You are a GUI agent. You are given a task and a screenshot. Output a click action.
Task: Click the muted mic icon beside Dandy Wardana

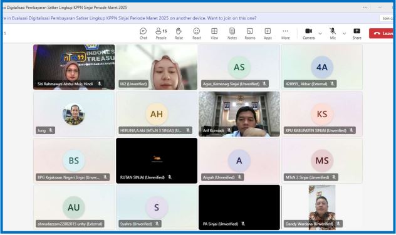click(338, 224)
